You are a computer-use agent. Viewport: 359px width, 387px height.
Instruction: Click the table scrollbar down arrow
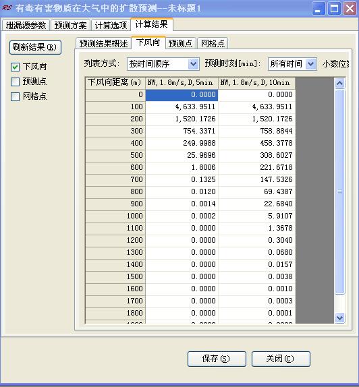tap(339, 318)
